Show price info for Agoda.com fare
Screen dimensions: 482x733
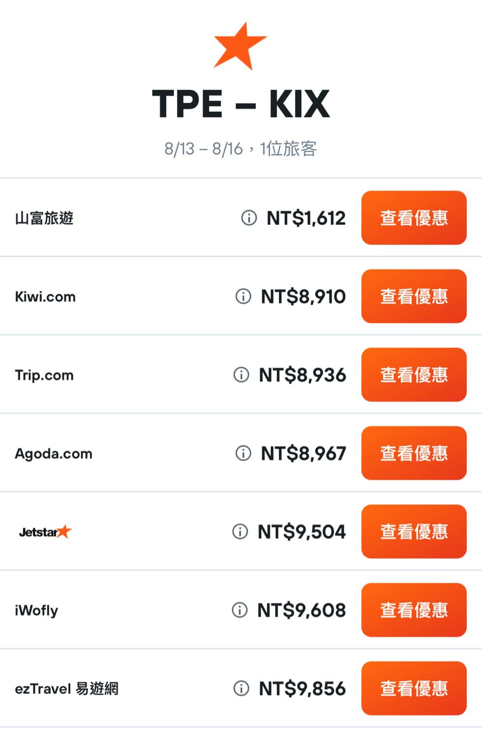point(243,453)
